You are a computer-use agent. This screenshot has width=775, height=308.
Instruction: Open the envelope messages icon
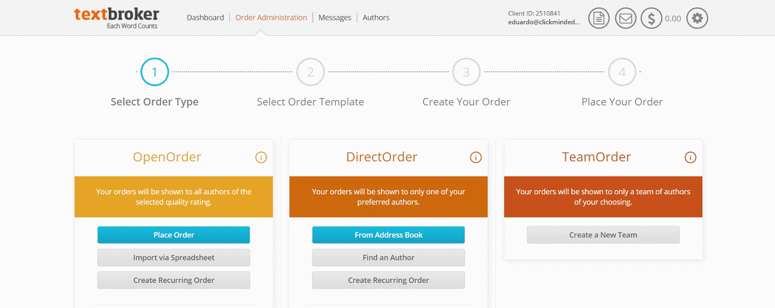click(625, 18)
